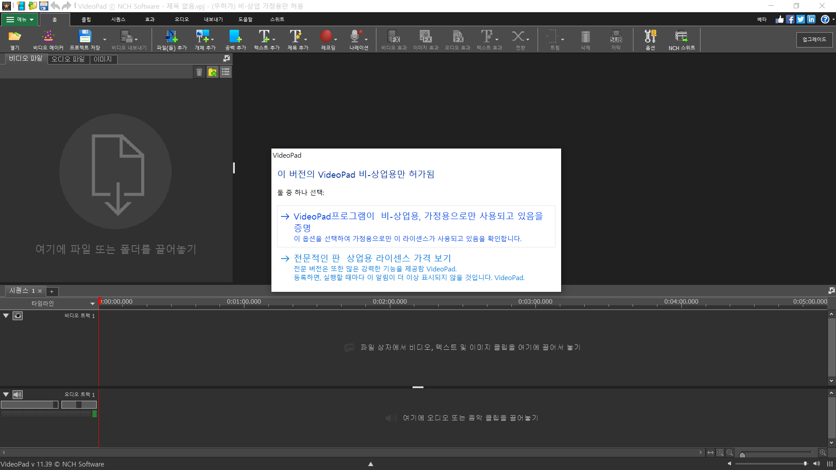
Task: Click the zoom to selection magnifier icon
Action: [x=720, y=453]
